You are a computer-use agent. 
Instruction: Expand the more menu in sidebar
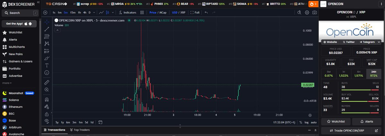tap(7, 83)
